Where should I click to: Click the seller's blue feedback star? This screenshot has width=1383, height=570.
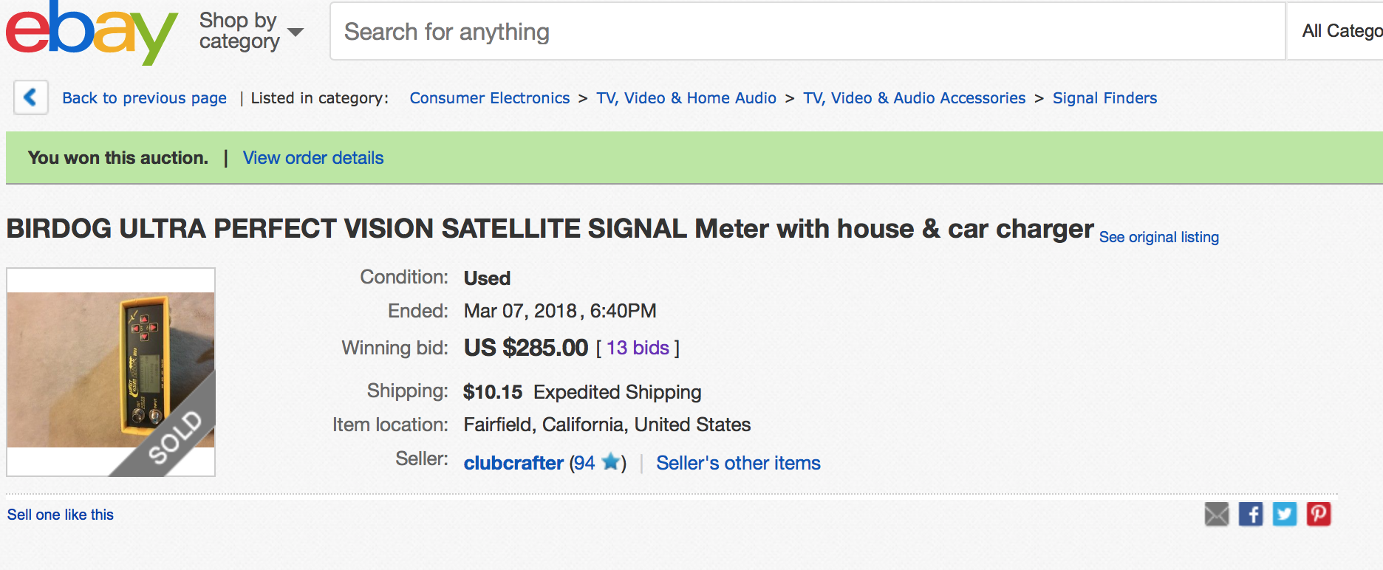click(610, 462)
